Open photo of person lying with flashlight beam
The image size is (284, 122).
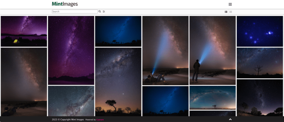pyautogui.click(x=165, y=50)
